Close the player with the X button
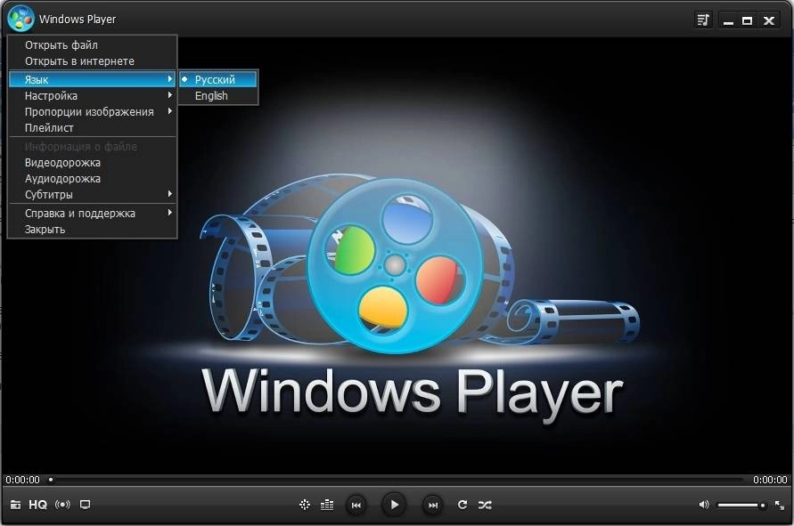The height and width of the screenshot is (526, 794). (x=769, y=20)
